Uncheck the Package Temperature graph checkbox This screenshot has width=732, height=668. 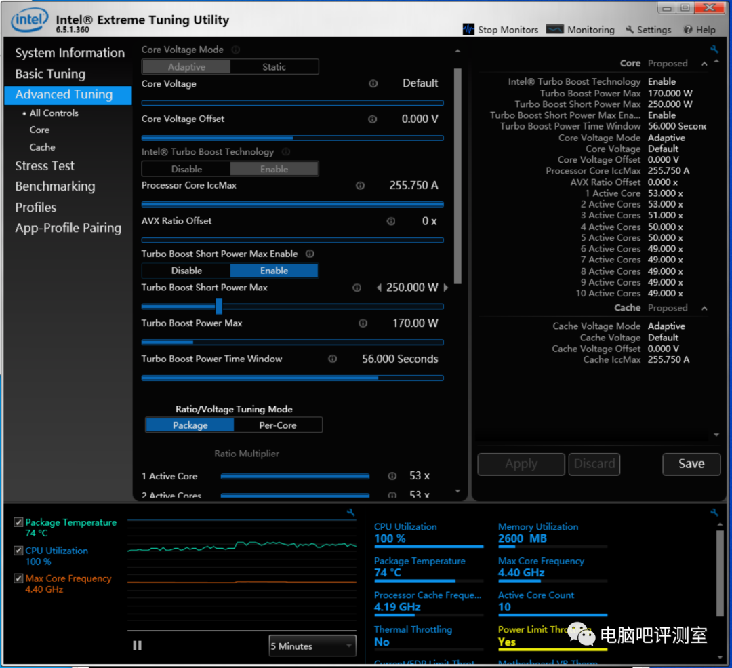[x=18, y=522]
